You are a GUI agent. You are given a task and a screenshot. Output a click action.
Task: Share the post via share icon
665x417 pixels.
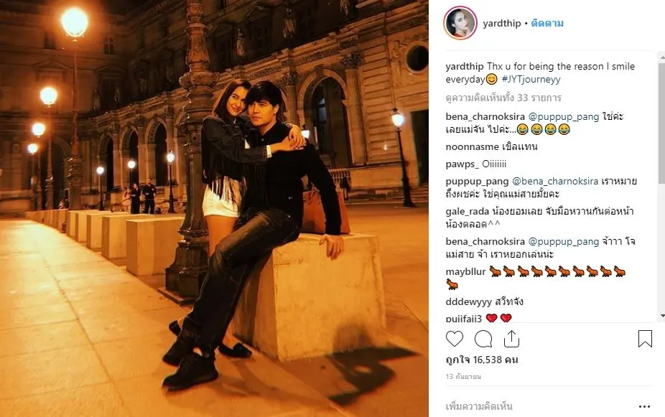pyautogui.click(x=511, y=339)
